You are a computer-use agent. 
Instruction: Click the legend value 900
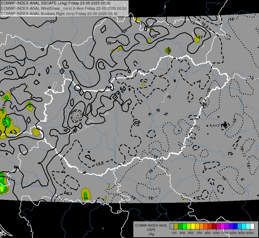click(x=208, y=233)
